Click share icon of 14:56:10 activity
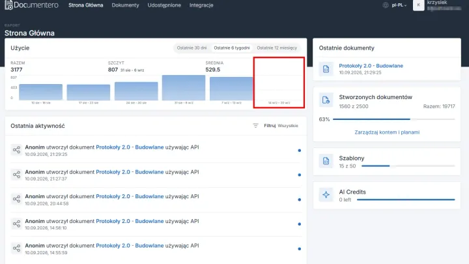Viewport: 469px width, 264px height. [16, 224]
